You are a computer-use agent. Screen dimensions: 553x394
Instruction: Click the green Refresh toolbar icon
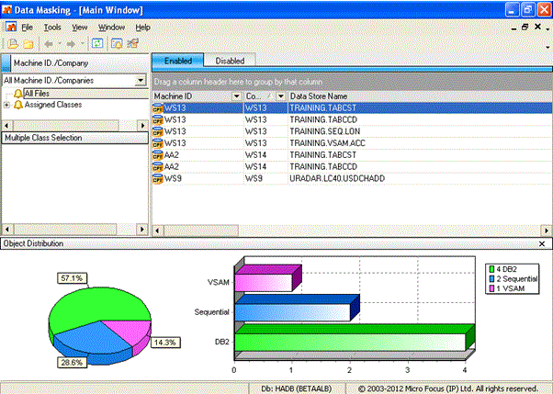pyautogui.click(x=96, y=43)
